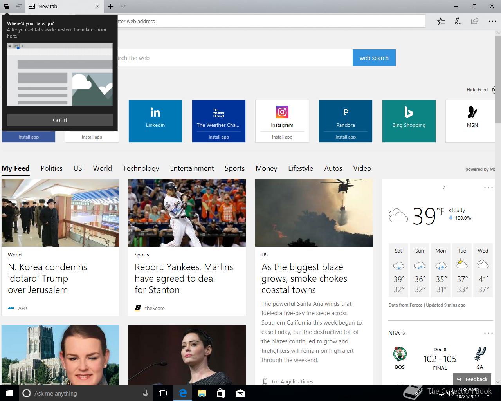Switch to the Technology feed tab

point(141,168)
